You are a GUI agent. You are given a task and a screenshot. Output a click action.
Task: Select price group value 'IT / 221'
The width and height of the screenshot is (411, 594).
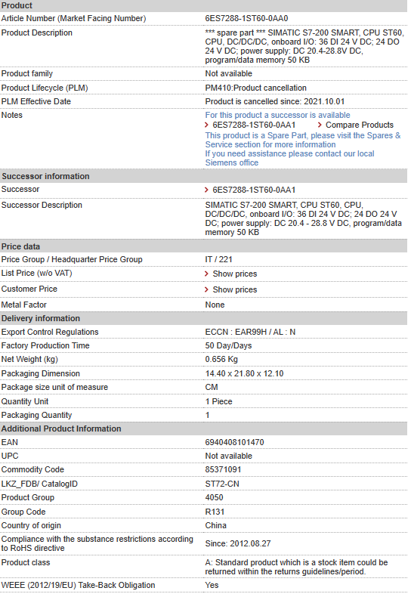(x=218, y=259)
